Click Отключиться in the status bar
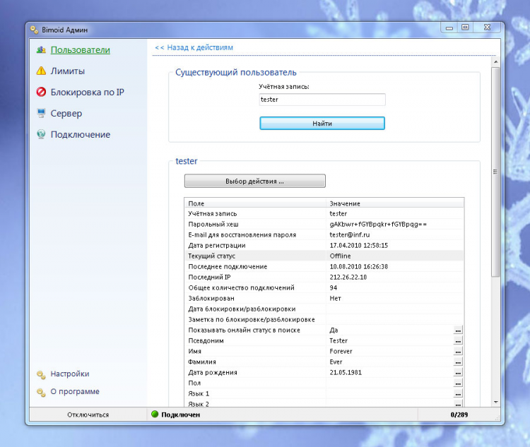This screenshot has width=530, height=447. coord(88,415)
